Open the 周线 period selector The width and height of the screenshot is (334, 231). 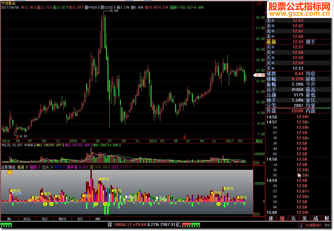coord(259,141)
